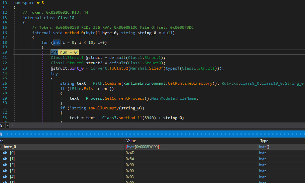Click the field icon beside index [1]
The height and width of the screenshot is (183, 305).
5,159
